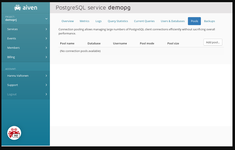Image resolution: width=235 pixels, height=150 pixels.
Task: Open Hannu Valtonen account menu
Action: click(18, 76)
